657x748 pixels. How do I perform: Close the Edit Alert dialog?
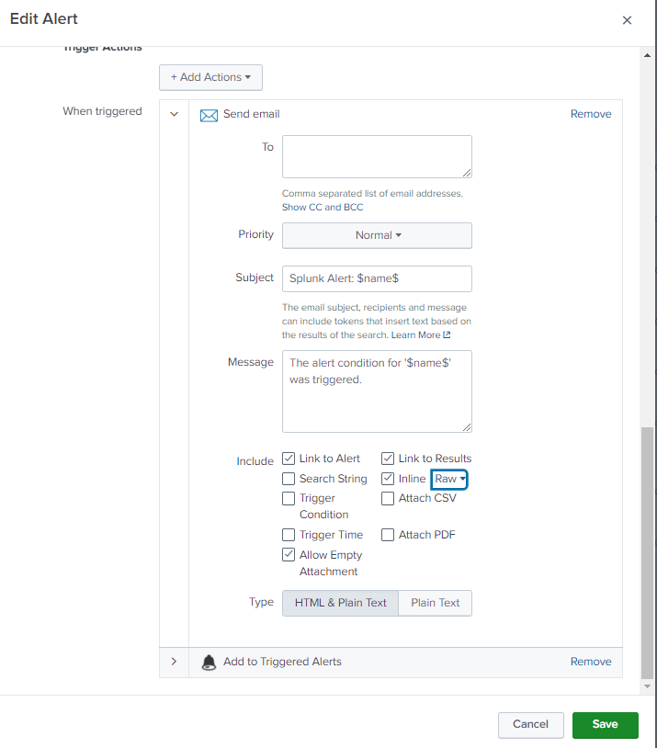[627, 20]
